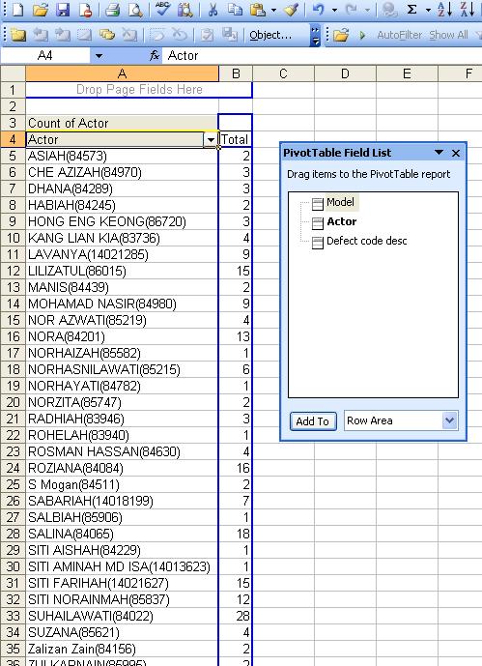Click the green play arrow icon
The width and height of the screenshot is (482, 666).
(x=362, y=35)
